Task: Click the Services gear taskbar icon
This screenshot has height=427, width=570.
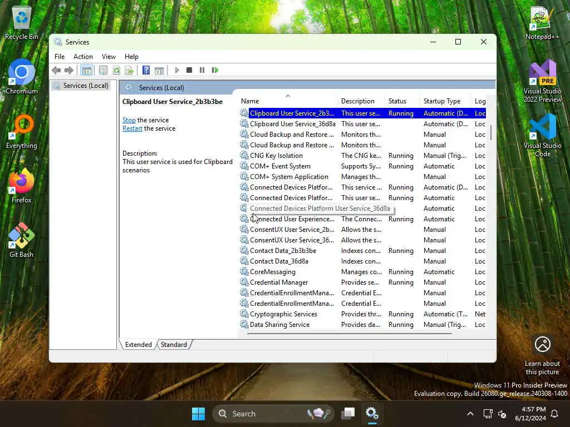Action: tap(372, 414)
